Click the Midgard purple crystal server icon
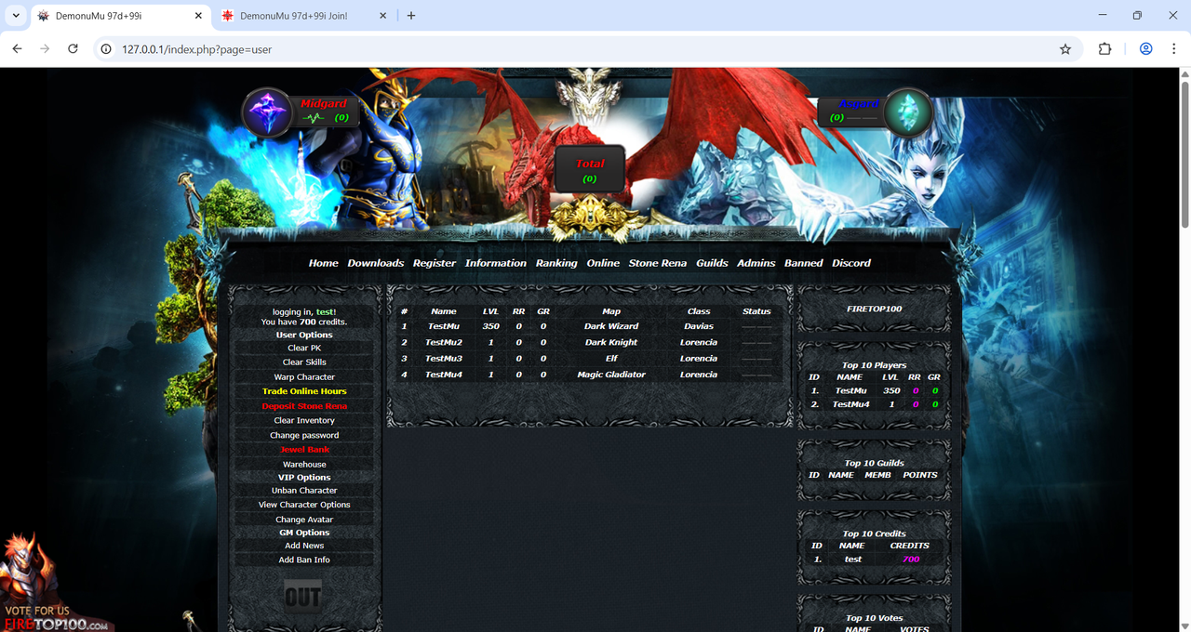This screenshot has width=1191, height=632. (268, 112)
